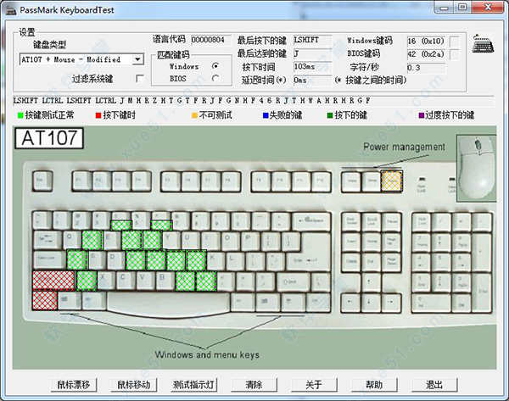The height and width of the screenshot is (401, 509).
Task: Click the AT107 keyboard model label
Action: click(x=49, y=138)
